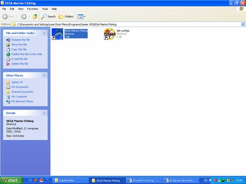Click the globe icon beside Publish to Web

point(8,54)
